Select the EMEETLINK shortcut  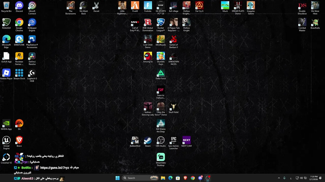(x=19, y=40)
